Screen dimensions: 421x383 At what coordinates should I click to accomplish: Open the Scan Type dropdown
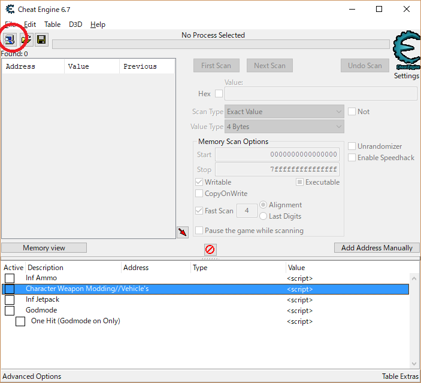click(x=284, y=111)
